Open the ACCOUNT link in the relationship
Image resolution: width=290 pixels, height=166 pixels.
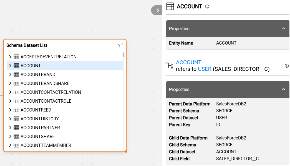(x=188, y=62)
